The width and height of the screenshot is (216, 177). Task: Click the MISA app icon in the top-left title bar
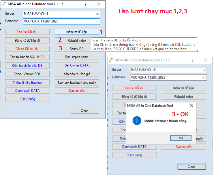click(x=4, y=4)
